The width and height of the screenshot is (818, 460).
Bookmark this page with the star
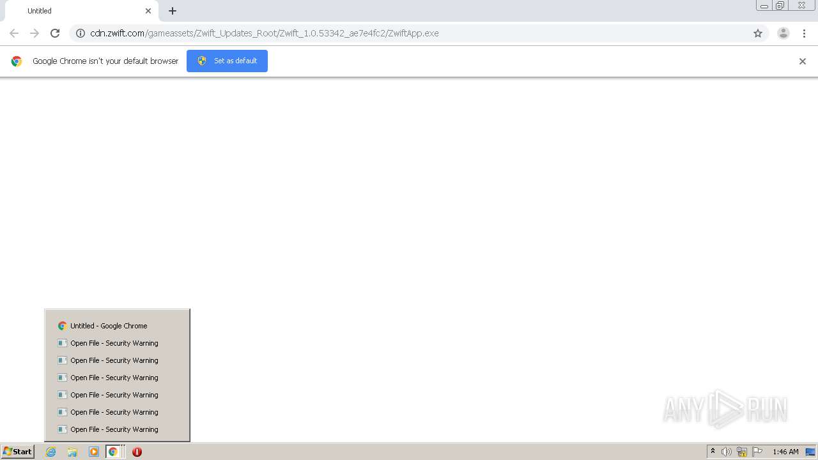point(758,33)
